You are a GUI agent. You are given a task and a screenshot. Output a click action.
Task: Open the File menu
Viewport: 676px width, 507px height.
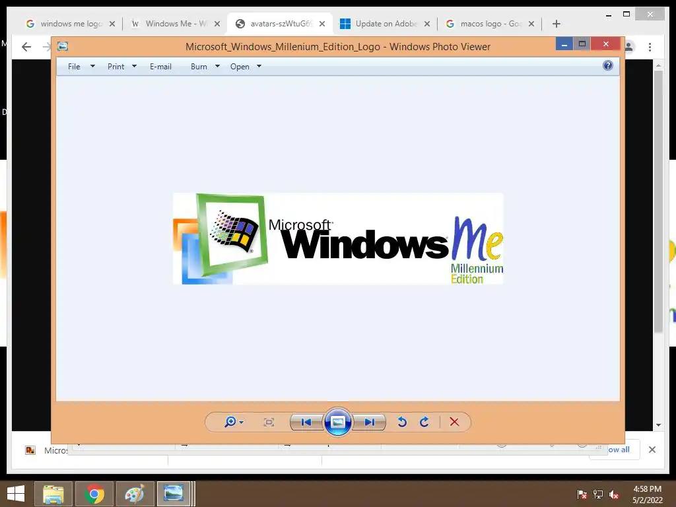click(x=74, y=67)
